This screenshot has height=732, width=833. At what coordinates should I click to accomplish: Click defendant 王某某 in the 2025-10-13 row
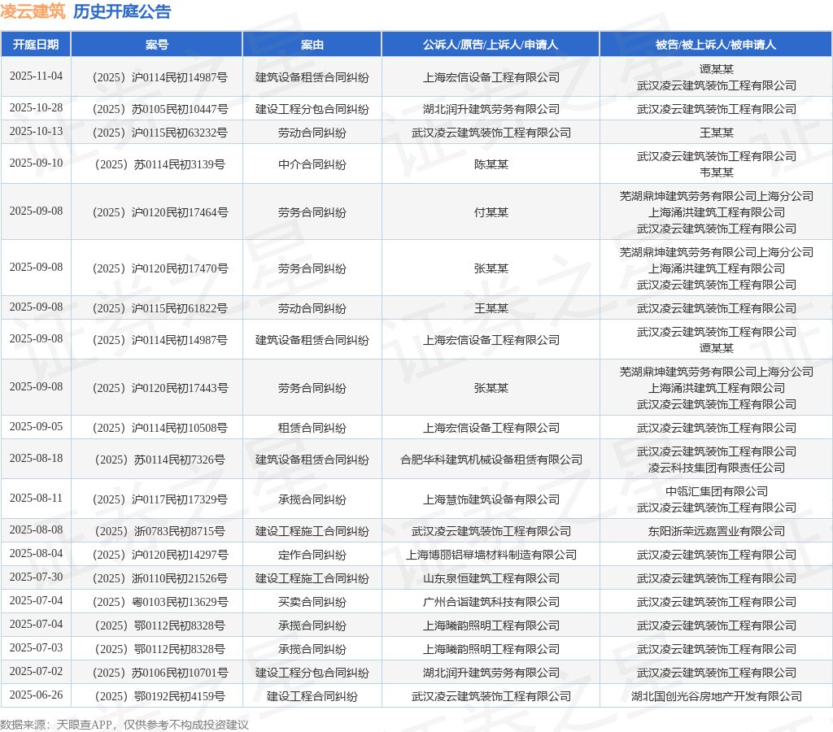(716, 133)
